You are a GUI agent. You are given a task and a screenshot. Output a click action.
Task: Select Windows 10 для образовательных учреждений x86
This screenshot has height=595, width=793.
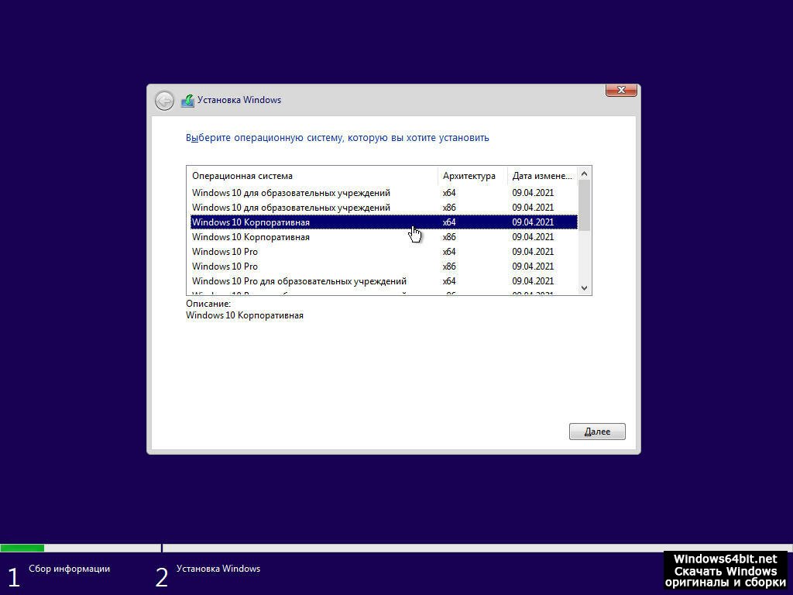pos(291,208)
